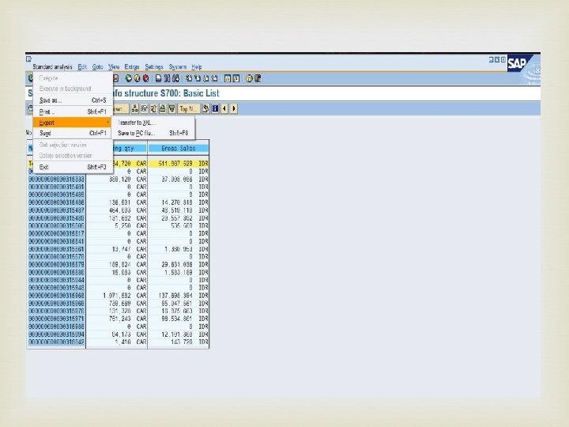Go to previous page icon

click(x=198, y=78)
